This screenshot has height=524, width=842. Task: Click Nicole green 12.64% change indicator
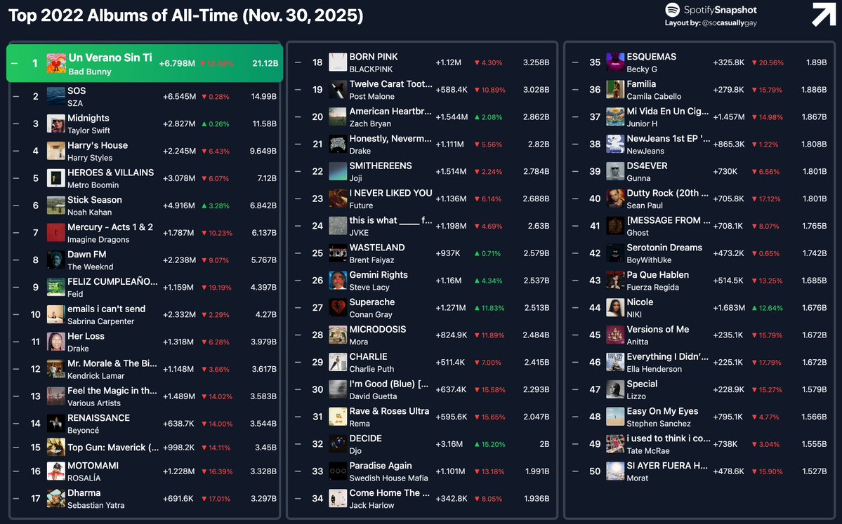click(768, 308)
